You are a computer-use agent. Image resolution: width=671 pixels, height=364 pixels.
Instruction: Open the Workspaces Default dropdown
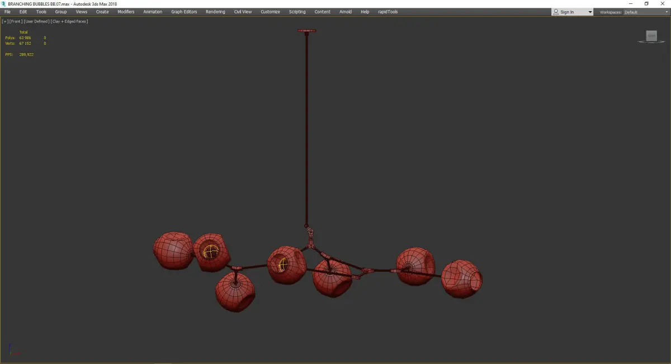(x=645, y=12)
